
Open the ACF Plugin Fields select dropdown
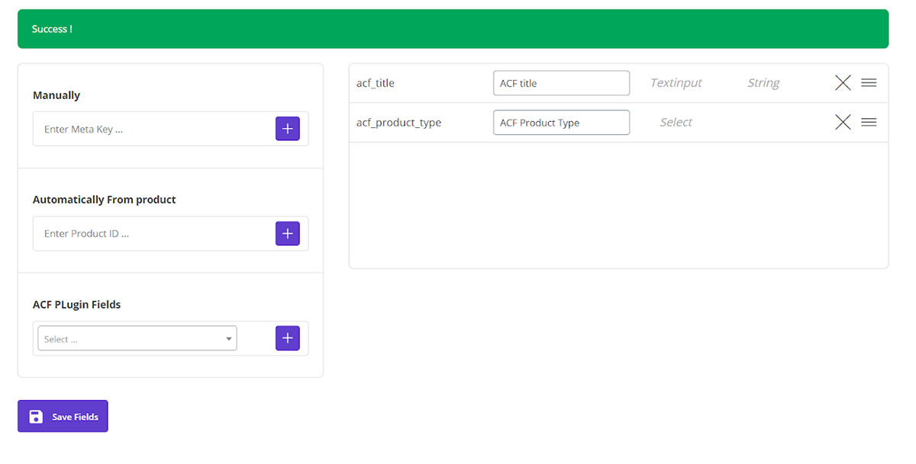[x=137, y=338]
